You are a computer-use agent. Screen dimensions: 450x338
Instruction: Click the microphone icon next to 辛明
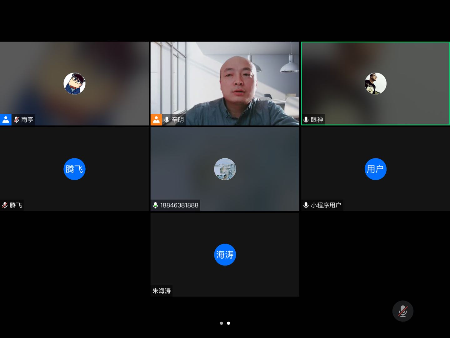167,120
